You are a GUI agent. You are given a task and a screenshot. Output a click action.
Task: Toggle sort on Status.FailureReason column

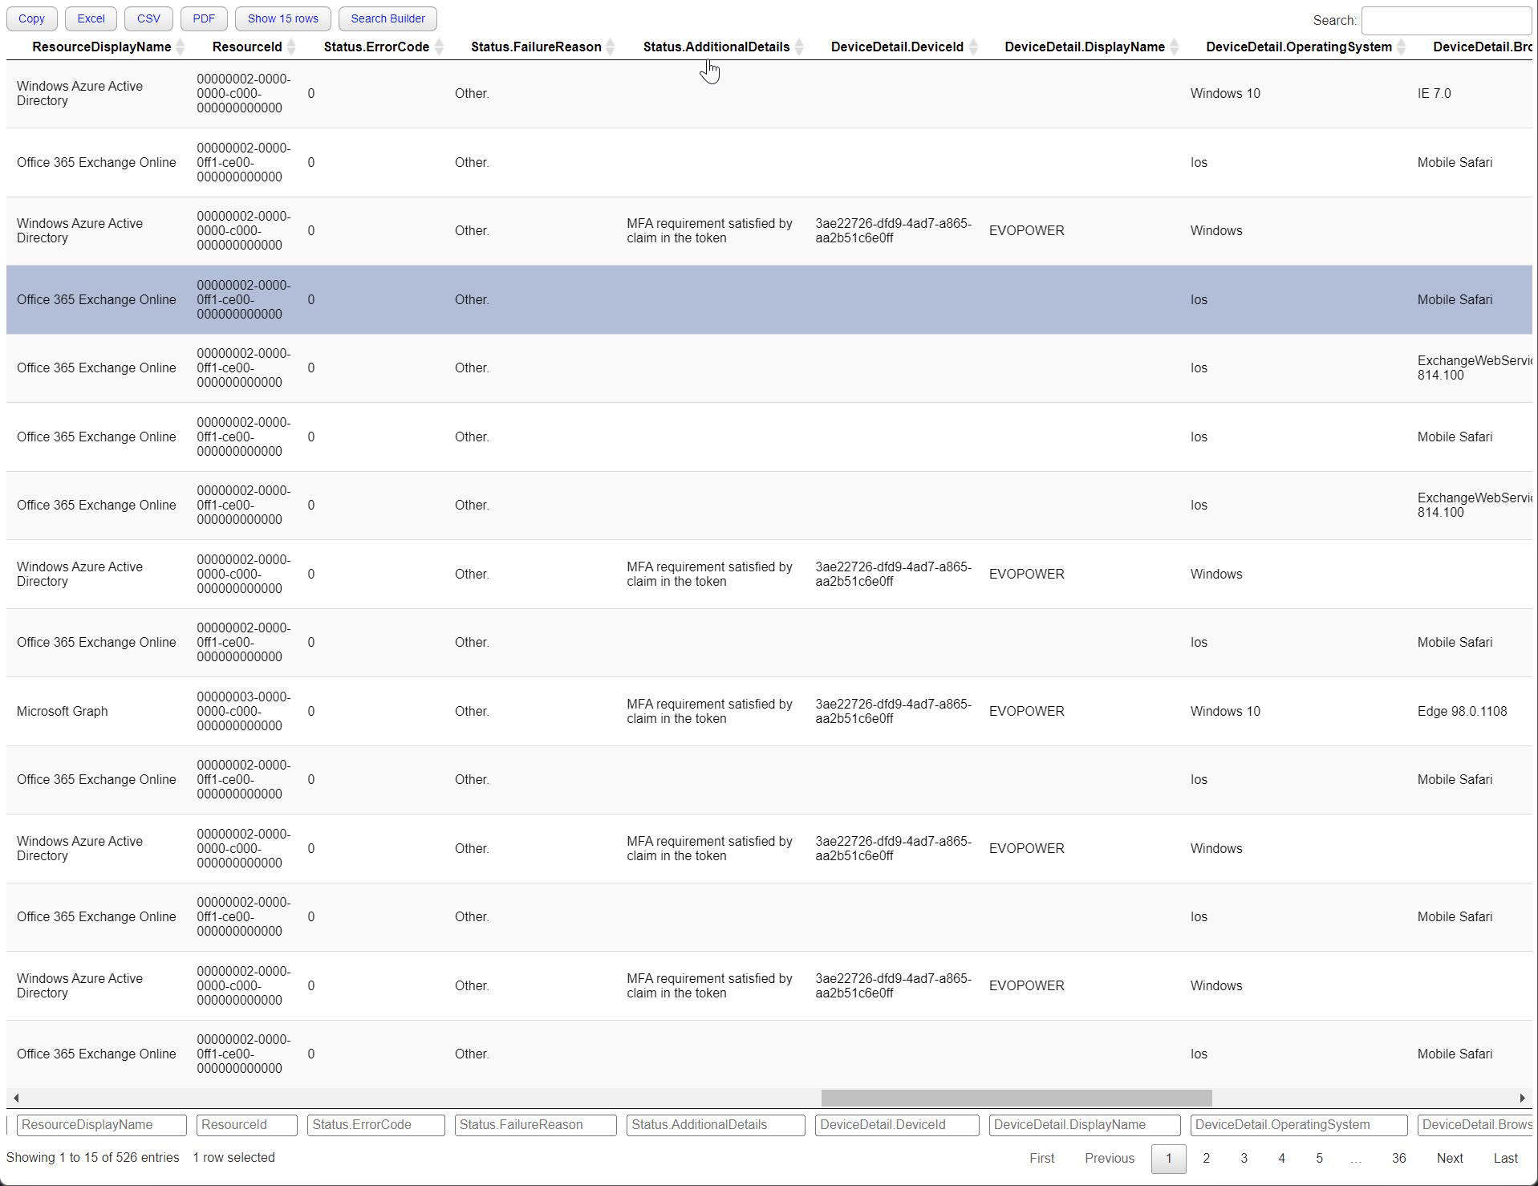pyautogui.click(x=611, y=47)
